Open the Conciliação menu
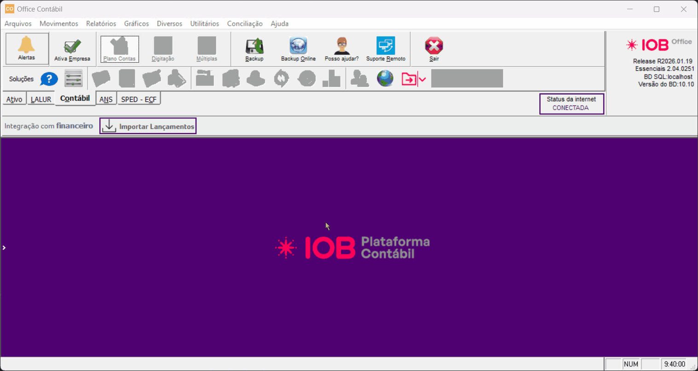Viewport: 698px width, 371px height. coord(245,23)
